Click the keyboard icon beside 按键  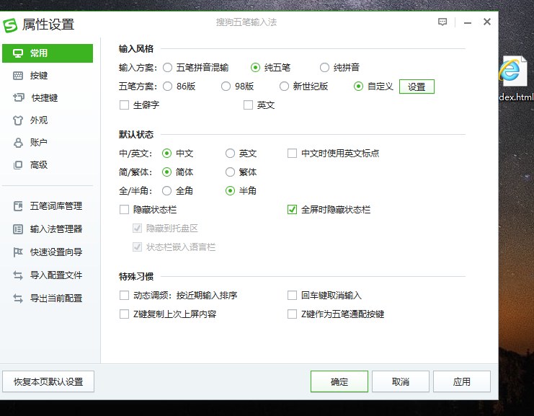[x=18, y=76]
